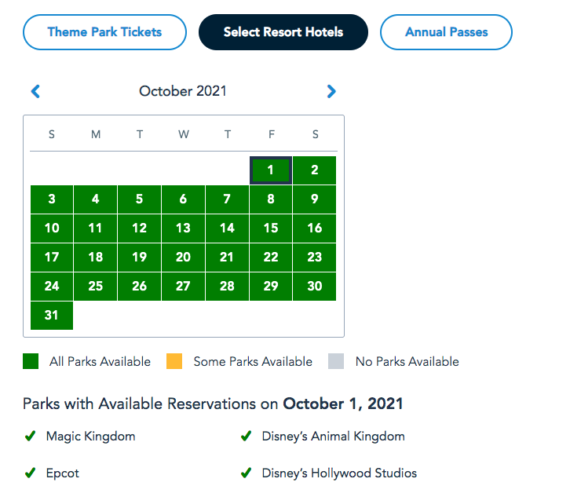Advance to next month with right arrow
This screenshot has height=497, width=570.
[331, 91]
